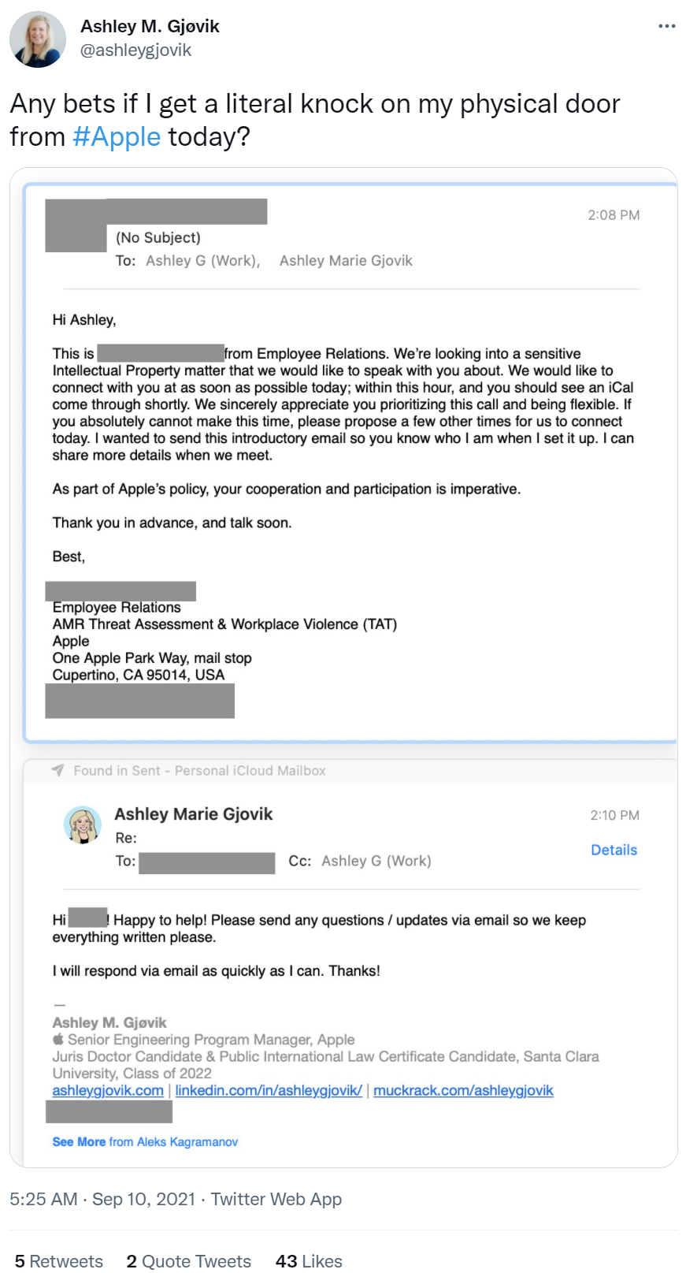
Task: Open the muckrack.com/ashleygjovik link
Action: (463, 1090)
